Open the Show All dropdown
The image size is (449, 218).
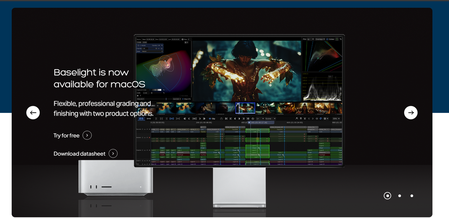pos(141,99)
